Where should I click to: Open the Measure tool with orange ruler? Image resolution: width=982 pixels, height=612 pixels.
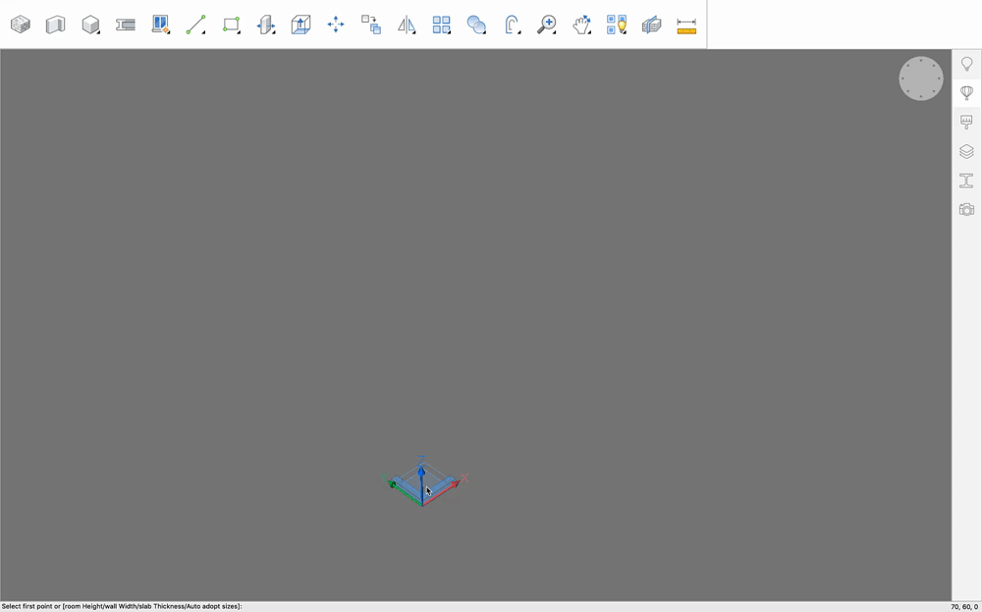[687, 25]
